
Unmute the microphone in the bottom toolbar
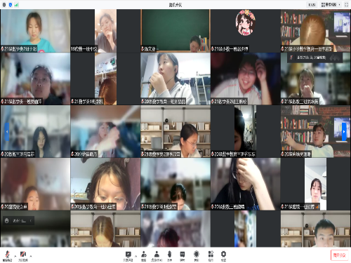point(8,255)
